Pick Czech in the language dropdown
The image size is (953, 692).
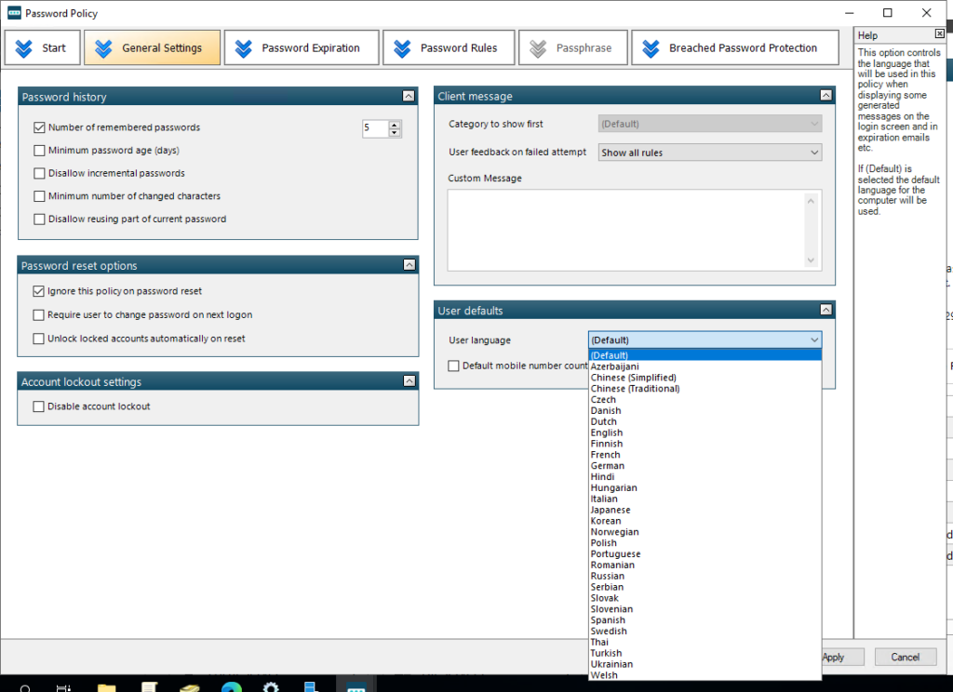pos(705,399)
